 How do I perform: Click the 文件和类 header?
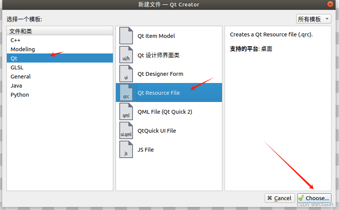(x=60, y=31)
